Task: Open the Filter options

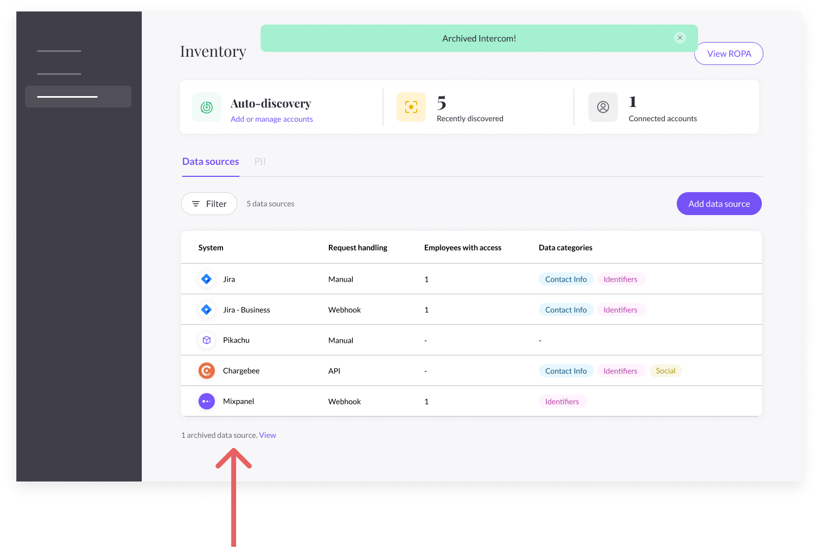Action: [x=209, y=204]
